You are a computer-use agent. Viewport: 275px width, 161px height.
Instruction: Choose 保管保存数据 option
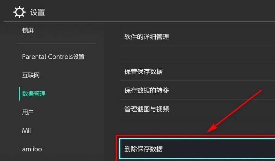pyautogui.click(x=197, y=71)
